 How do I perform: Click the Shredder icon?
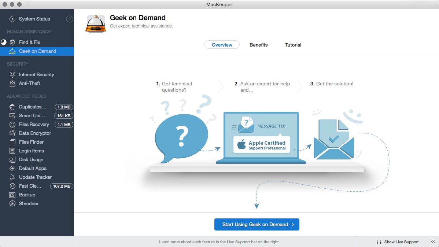pyautogui.click(x=12, y=204)
